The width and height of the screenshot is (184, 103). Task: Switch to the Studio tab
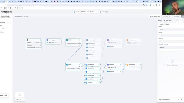[x=77, y=12]
